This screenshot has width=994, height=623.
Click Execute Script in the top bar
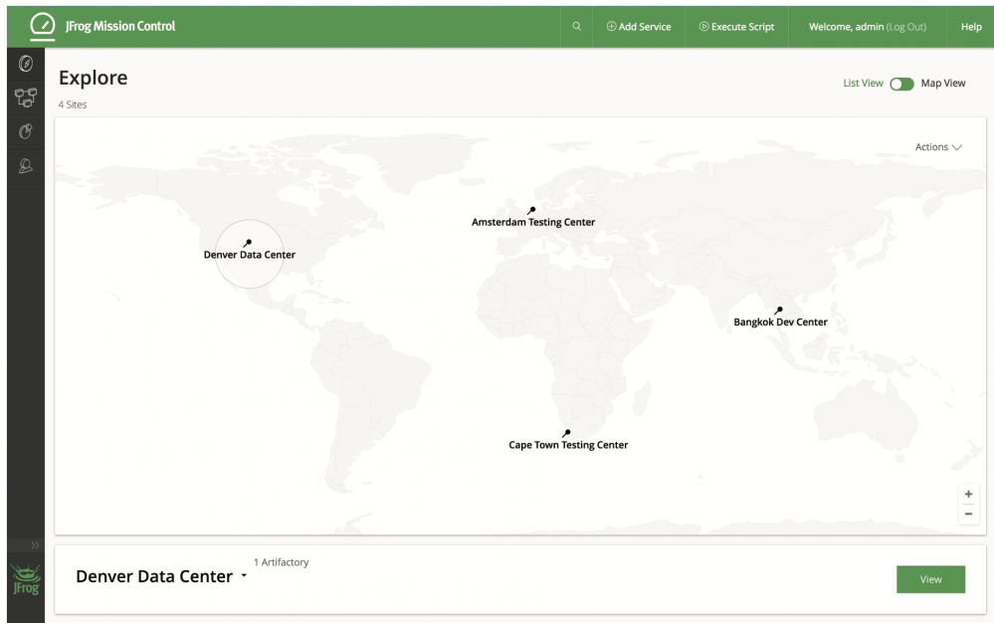pyautogui.click(x=736, y=27)
